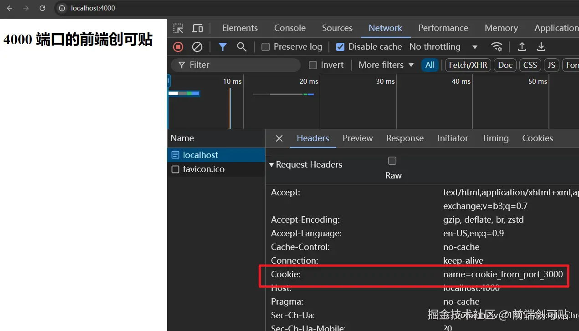
Task: Close the request details panel
Action: pyautogui.click(x=279, y=138)
